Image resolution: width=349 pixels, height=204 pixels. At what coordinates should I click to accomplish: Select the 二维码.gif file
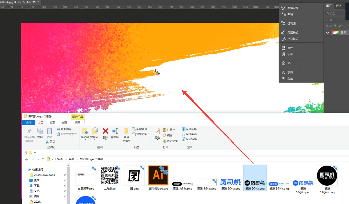click(x=110, y=178)
